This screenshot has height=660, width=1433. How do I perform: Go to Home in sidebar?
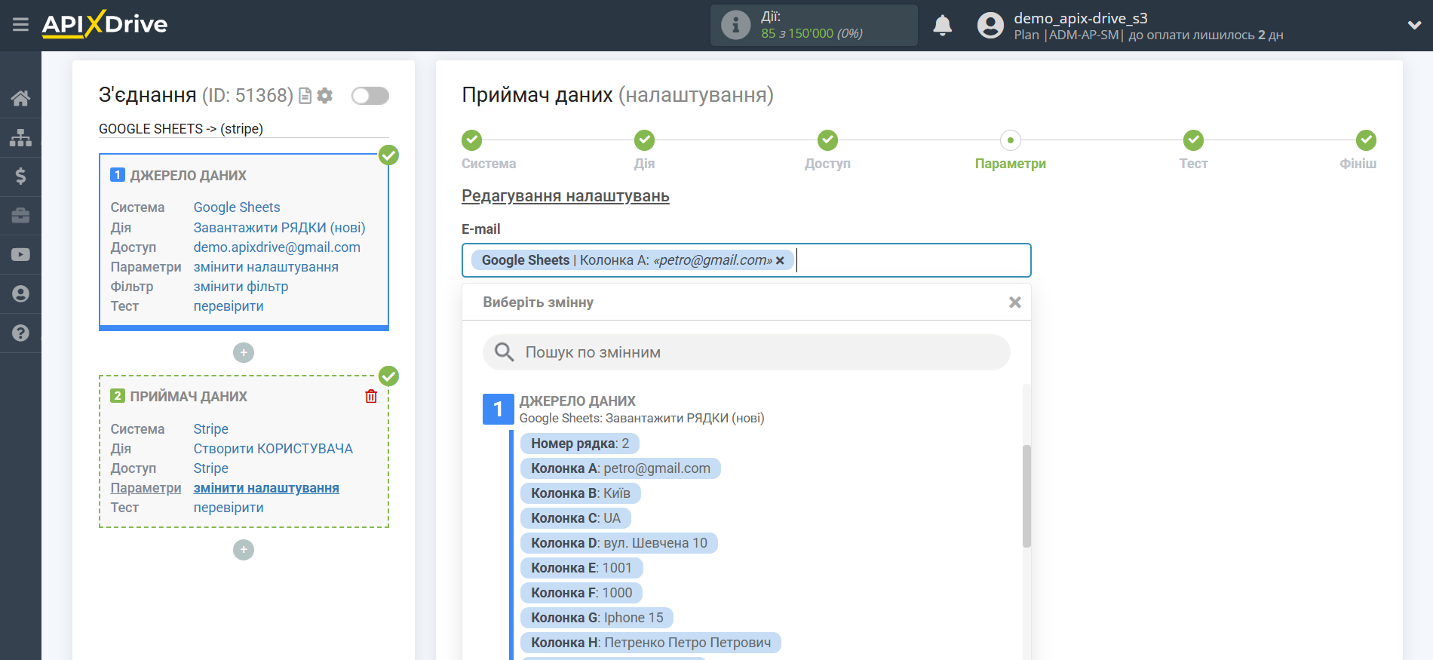20,98
